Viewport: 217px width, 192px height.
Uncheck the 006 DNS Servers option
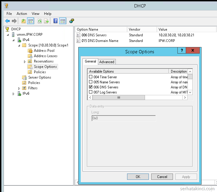[x=90, y=87]
